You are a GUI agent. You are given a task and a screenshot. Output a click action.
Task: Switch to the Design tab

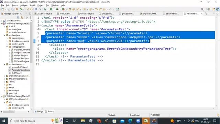pos(39,111)
